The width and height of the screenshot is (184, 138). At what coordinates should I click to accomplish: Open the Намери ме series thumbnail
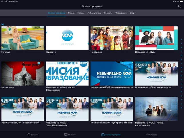112,38
